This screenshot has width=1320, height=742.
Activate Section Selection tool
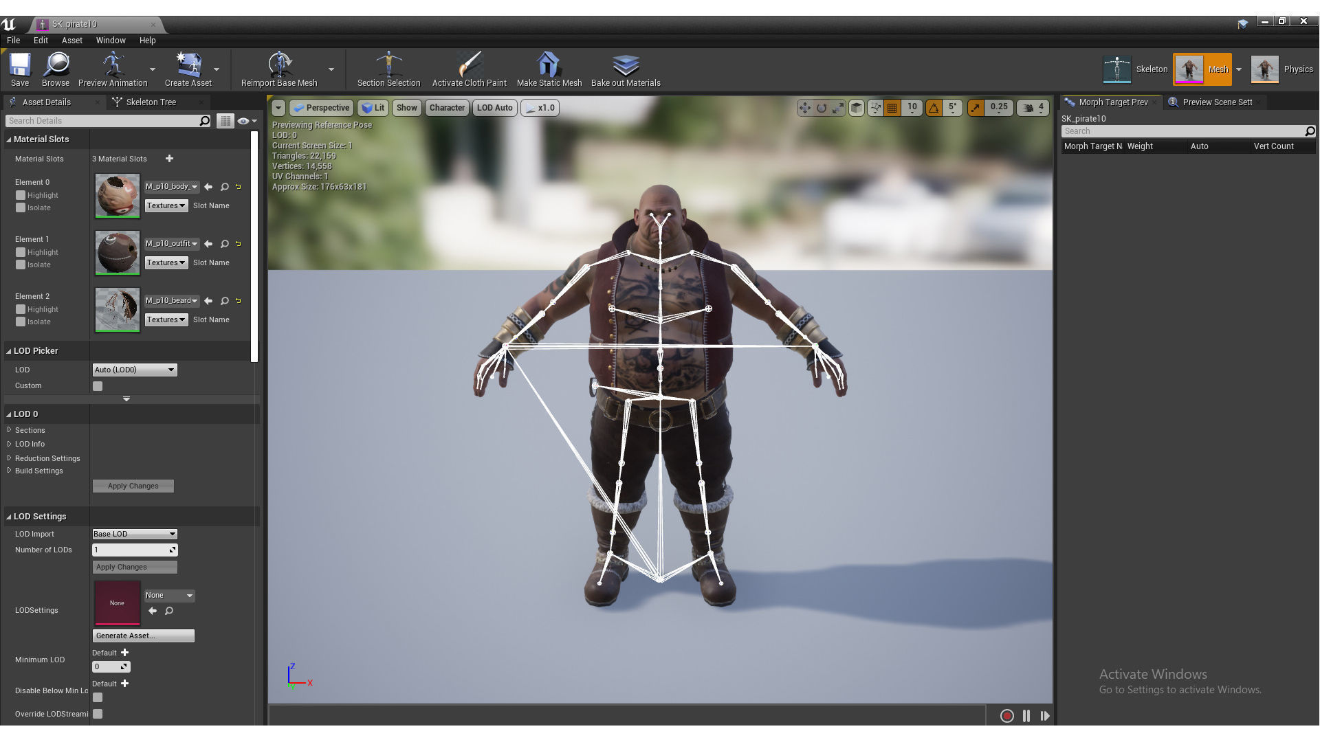388,65
